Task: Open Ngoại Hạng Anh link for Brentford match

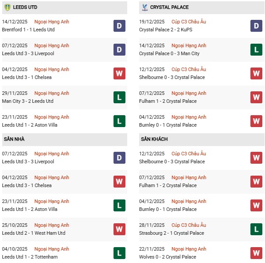Action: [52, 22]
